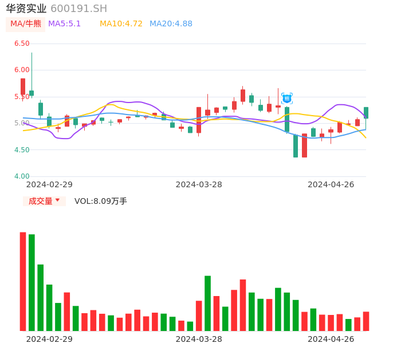393x347 pixels.
Task: Open the MA/牛熊 indicator selector
Action: pos(26,24)
